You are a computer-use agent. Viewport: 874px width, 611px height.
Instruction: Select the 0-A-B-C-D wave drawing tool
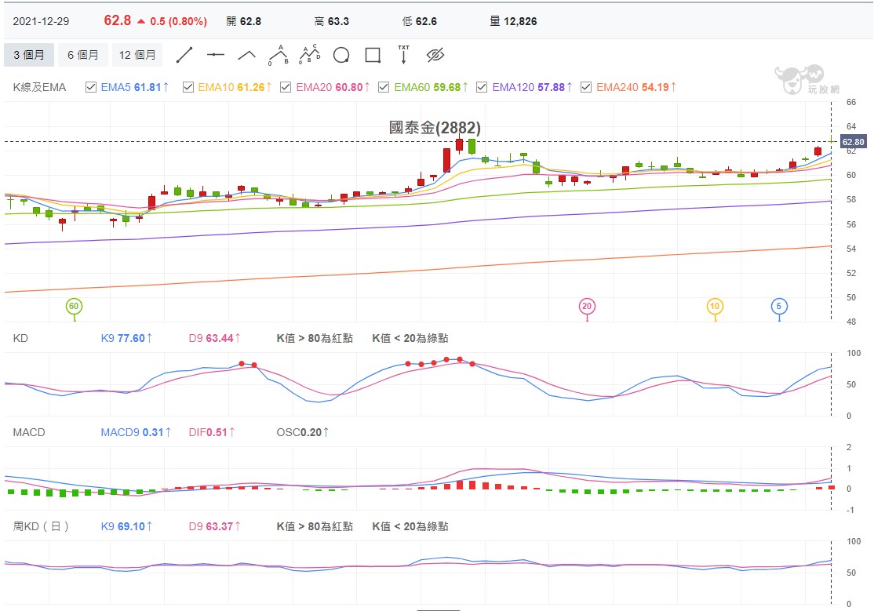click(310, 55)
